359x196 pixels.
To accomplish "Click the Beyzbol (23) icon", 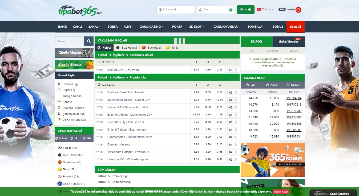I will click(x=60, y=176).
